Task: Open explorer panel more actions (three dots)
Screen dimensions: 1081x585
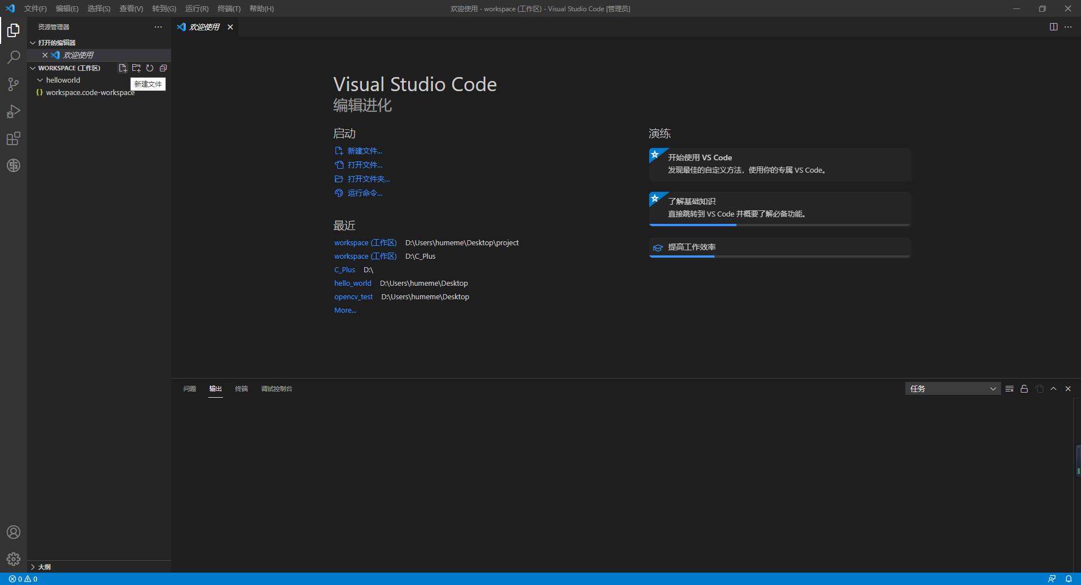Action: 158,27
